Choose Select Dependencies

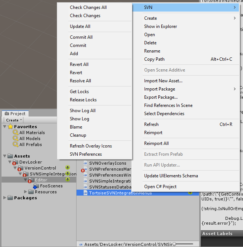click(164, 114)
